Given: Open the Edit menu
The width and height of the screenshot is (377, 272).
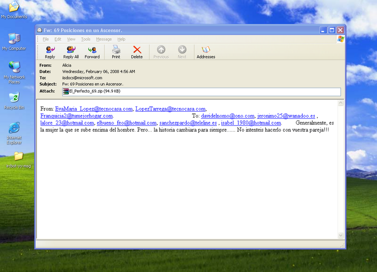Looking at the screenshot, I should 57,39.
